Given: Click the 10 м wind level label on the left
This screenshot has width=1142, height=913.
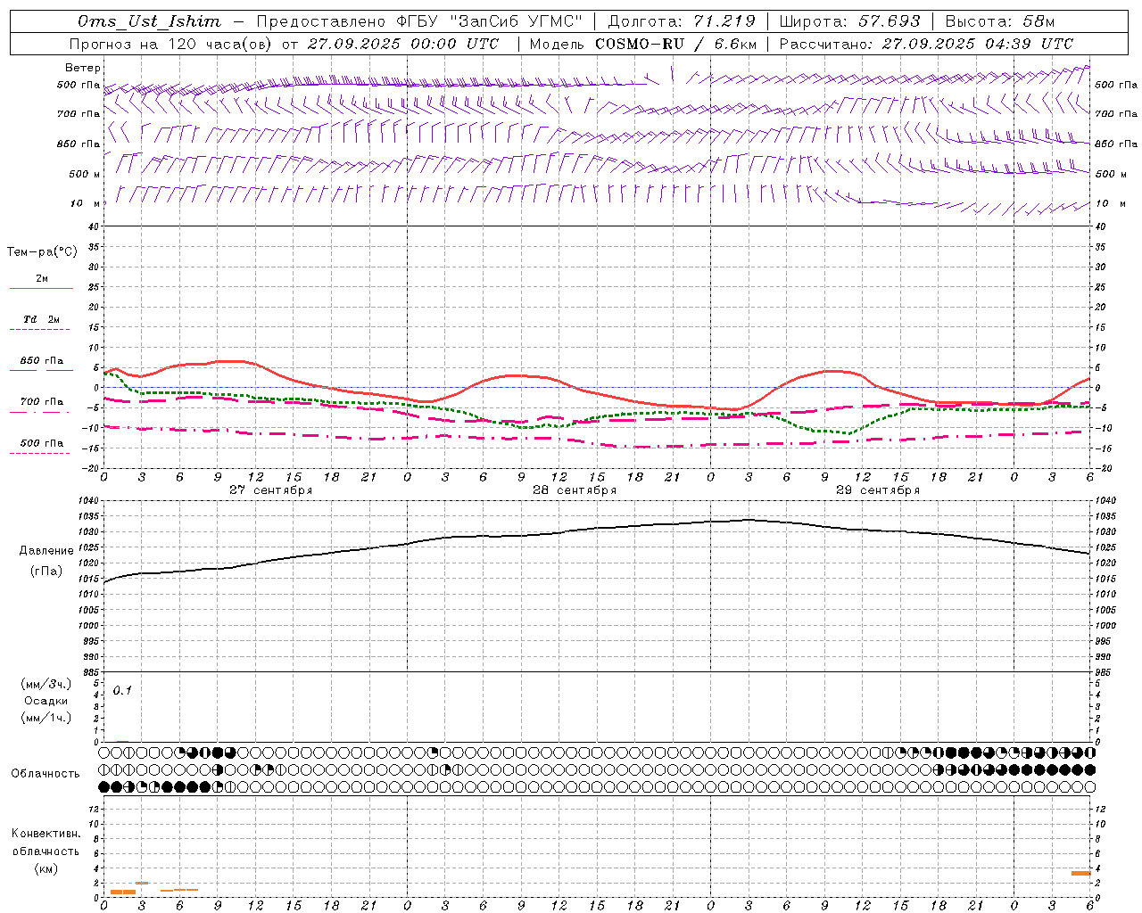Looking at the screenshot, I should pos(86,203).
